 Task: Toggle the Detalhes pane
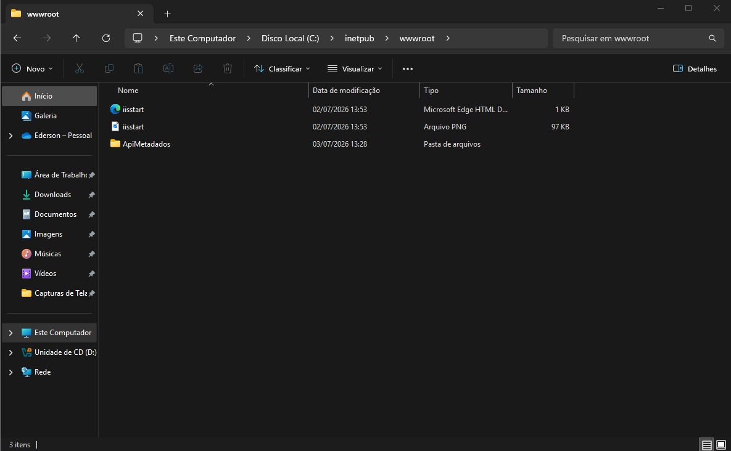(695, 69)
